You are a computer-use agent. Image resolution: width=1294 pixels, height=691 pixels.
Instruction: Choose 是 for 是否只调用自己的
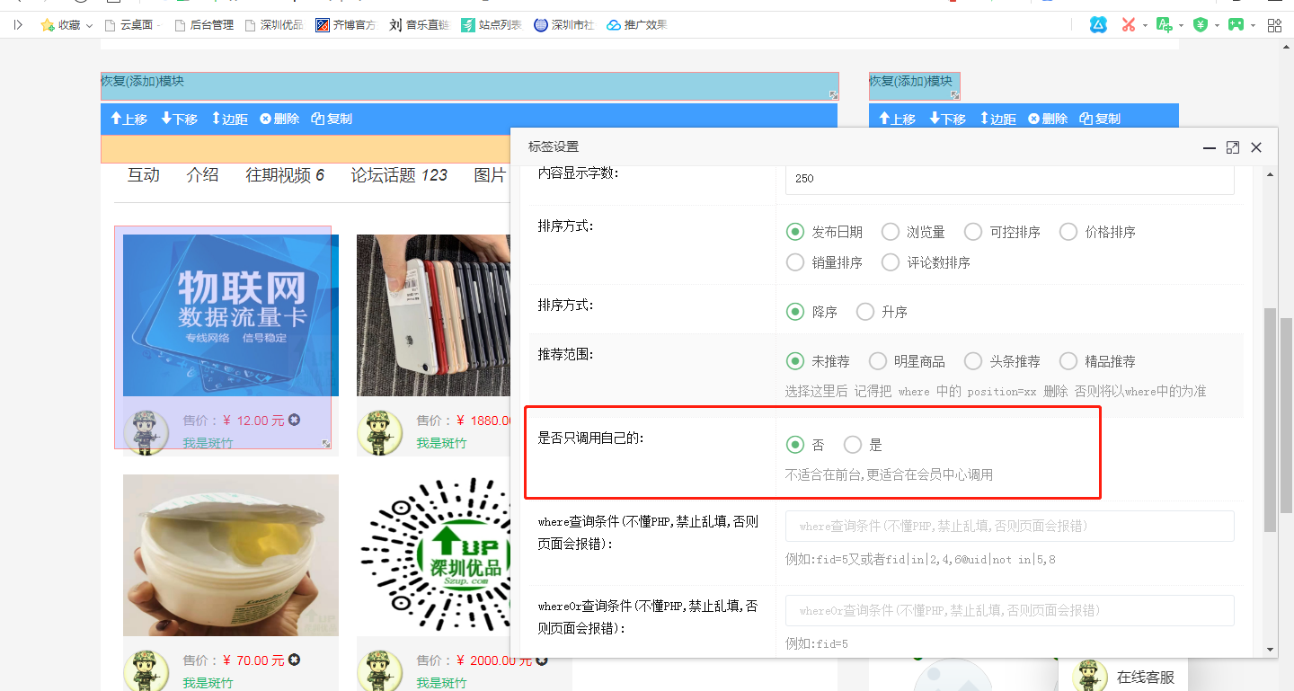point(853,445)
